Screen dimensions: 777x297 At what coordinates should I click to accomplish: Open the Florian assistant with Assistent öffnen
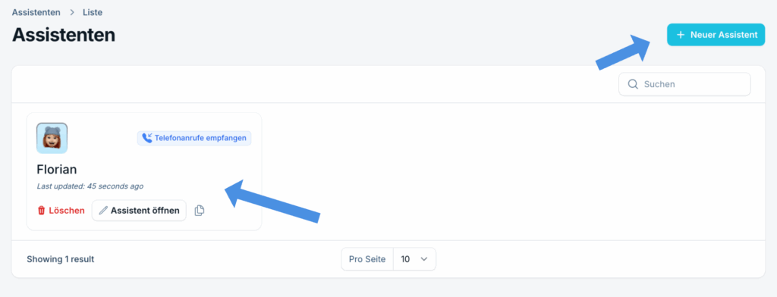[x=140, y=211]
